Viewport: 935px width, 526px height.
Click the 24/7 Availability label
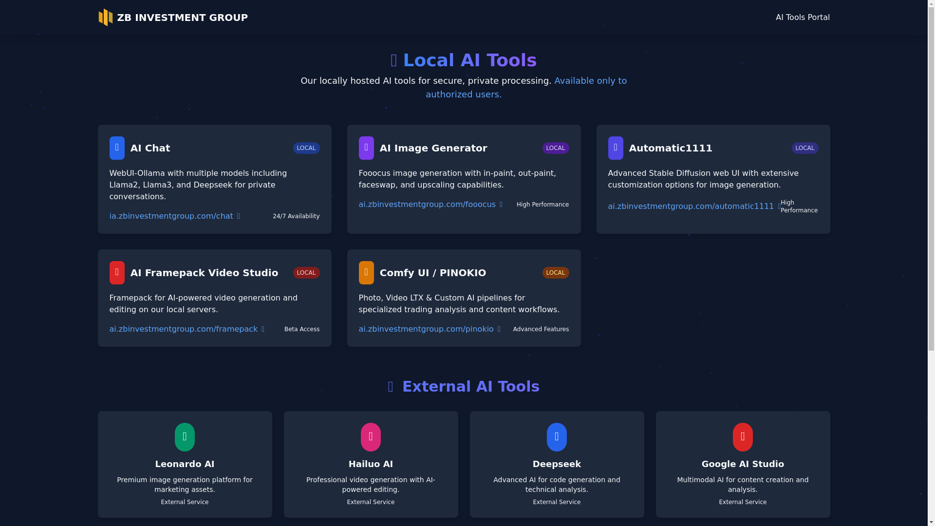click(x=296, y=216)
